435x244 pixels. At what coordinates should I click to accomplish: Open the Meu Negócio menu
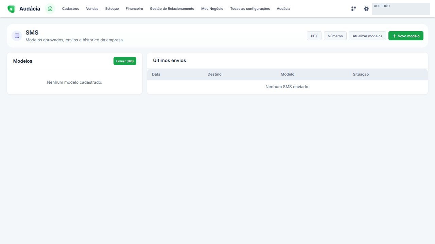[x=212, y=9]
